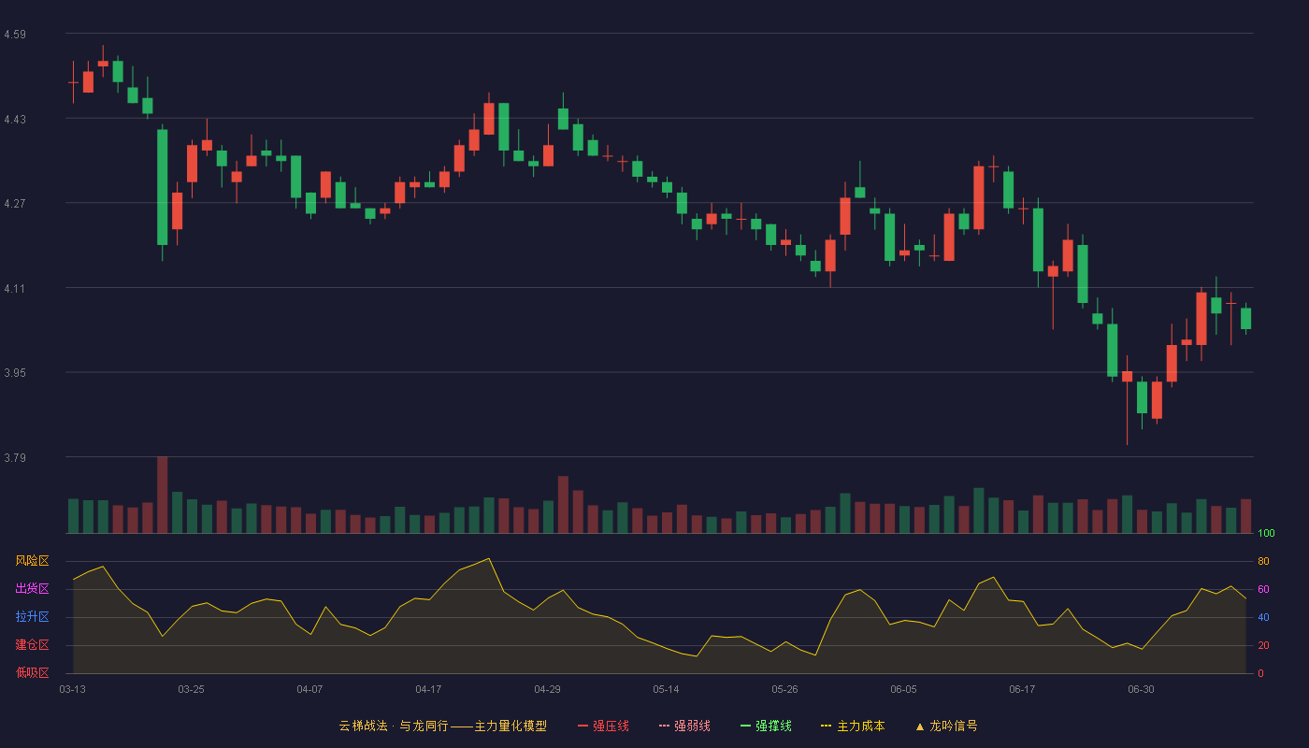Select the 建仓区 zone label
Image resolution: width=1309 pixels, height=748 pixels.
[32, 645]
